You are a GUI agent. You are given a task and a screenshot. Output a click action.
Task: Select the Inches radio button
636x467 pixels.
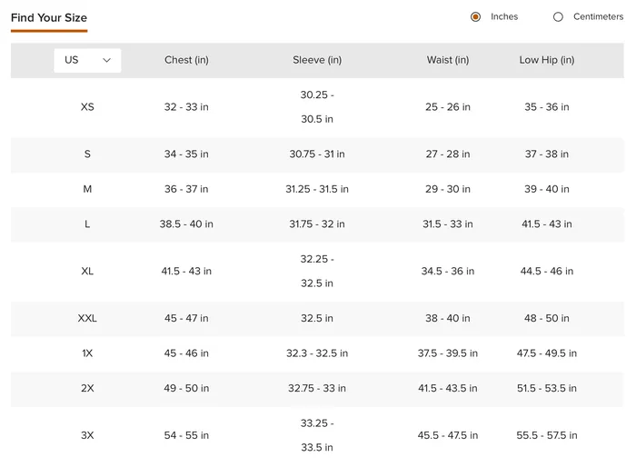click(x=475, y=17)
